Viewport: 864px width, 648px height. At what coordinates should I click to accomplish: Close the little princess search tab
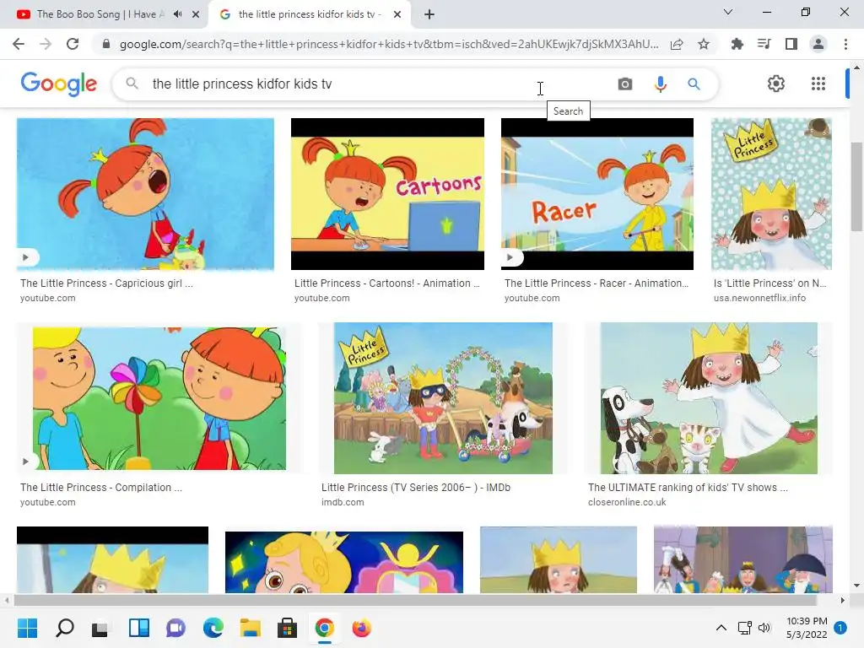pos(397,14)
